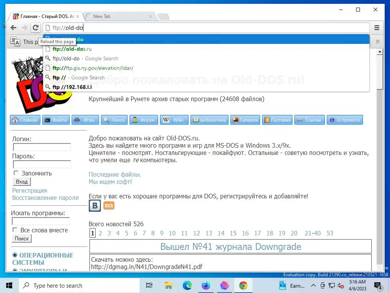Click the Пароль input field
The image size is (390, 293).
click(x=42, y=164)
